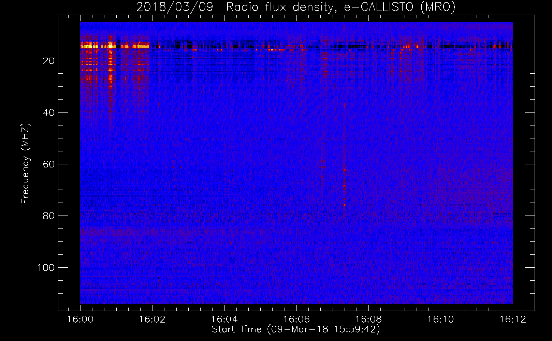This screenshot has height=341, width=552.
Task: Click the bright yellow burst near 16:00 at 14 MHz
Action: [89, 45]
